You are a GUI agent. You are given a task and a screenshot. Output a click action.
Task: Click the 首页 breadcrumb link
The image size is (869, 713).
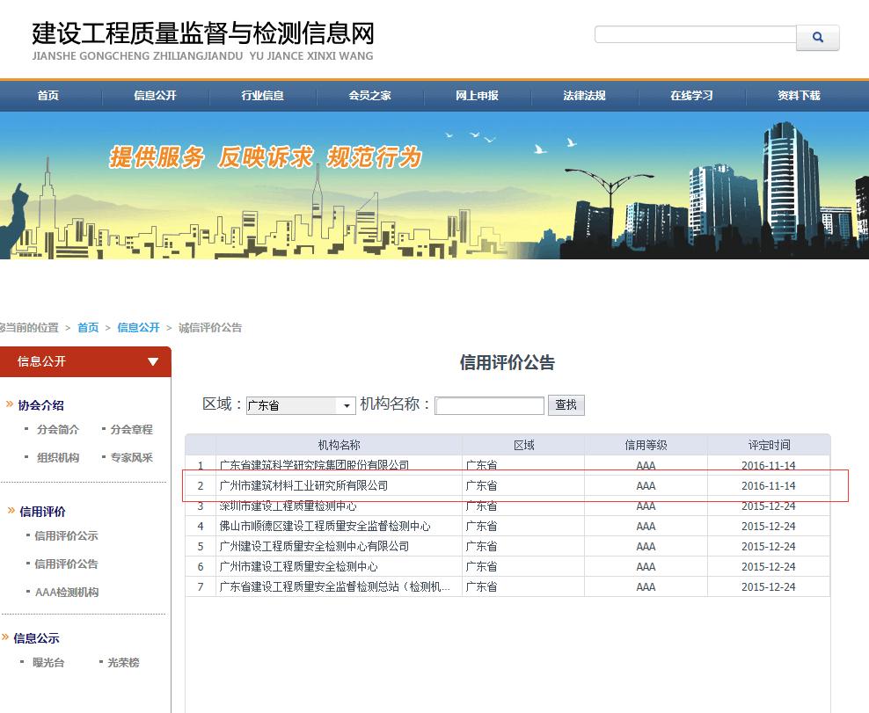pyautogui.click(x=88, y=327)
